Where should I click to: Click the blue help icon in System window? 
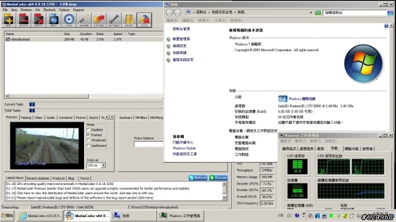click(386, 26)
